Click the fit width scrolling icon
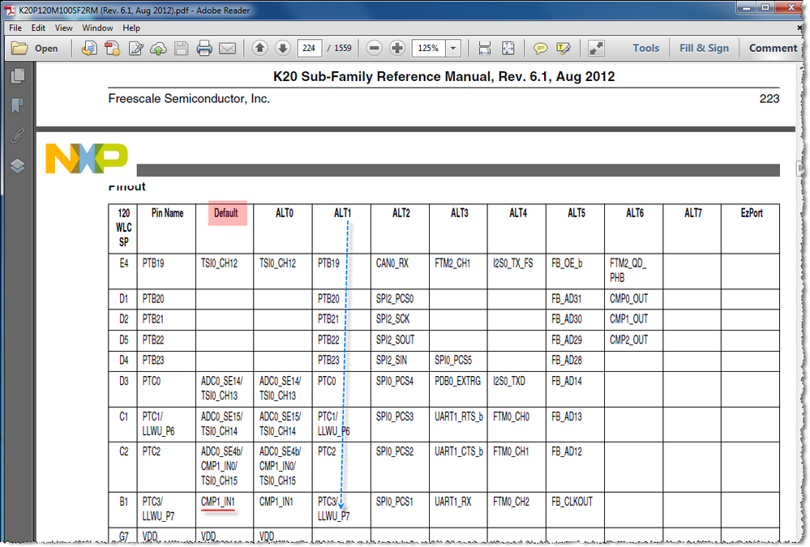810x547 pixels. pos(485,48)
